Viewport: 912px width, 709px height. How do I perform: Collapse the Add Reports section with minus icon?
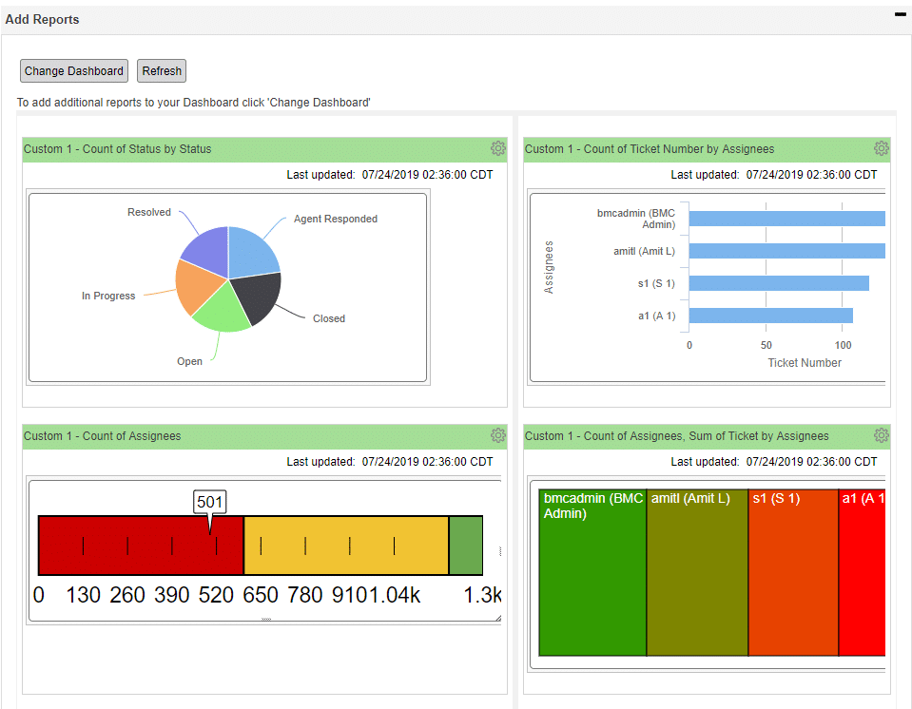[x=900, y=14]
